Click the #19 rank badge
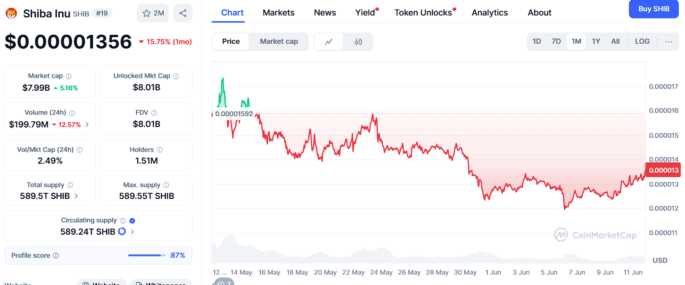Viewport: 685px width, 285px height. tap(101, 13)
